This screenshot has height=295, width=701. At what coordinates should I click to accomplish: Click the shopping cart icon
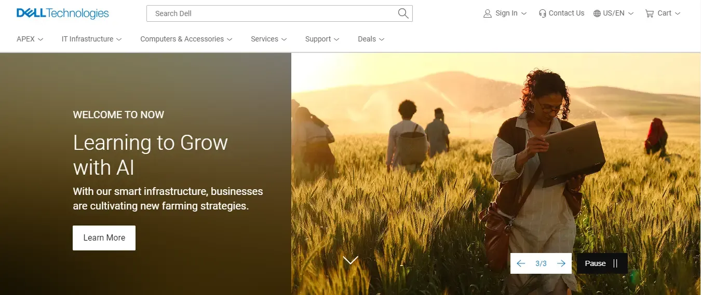click(x=649, y=13)
